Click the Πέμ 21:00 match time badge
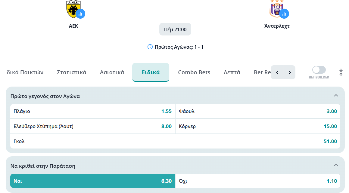The height and width of the screenshot is (193, 349). (175, 29)
